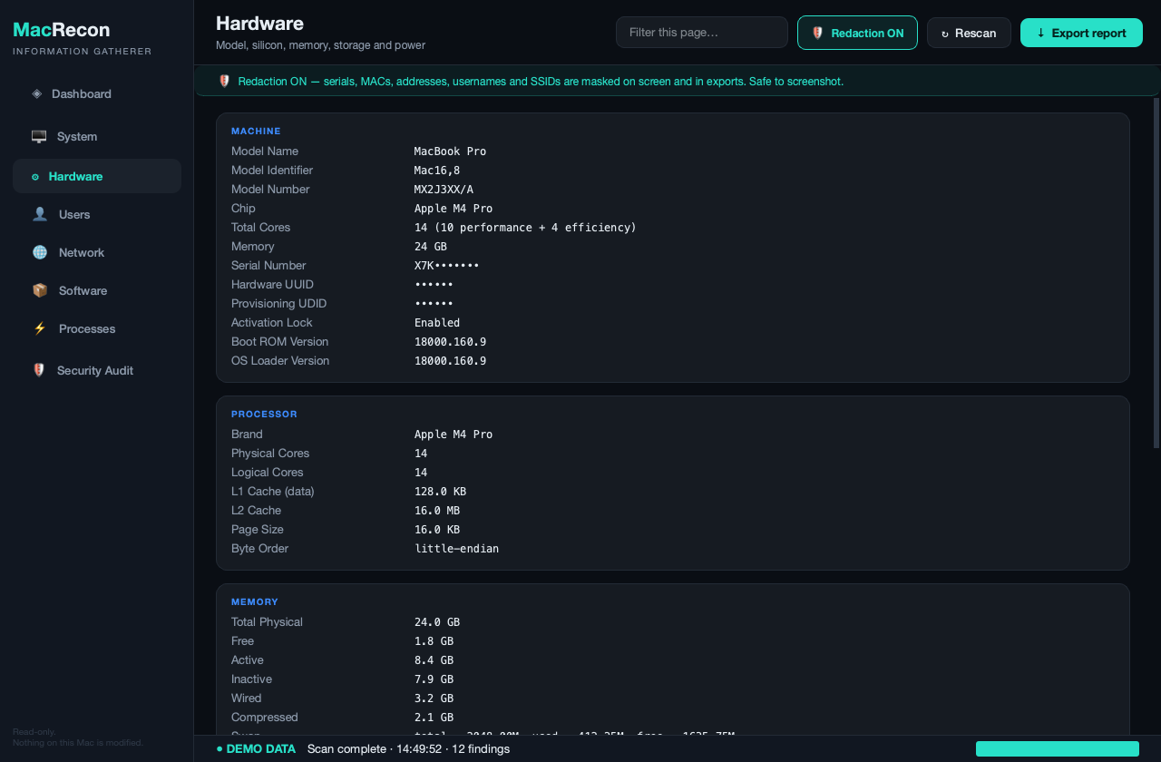Click the Page Size value 16.0 KB
Screen dimensions: 1161x762
coord(437,530)
